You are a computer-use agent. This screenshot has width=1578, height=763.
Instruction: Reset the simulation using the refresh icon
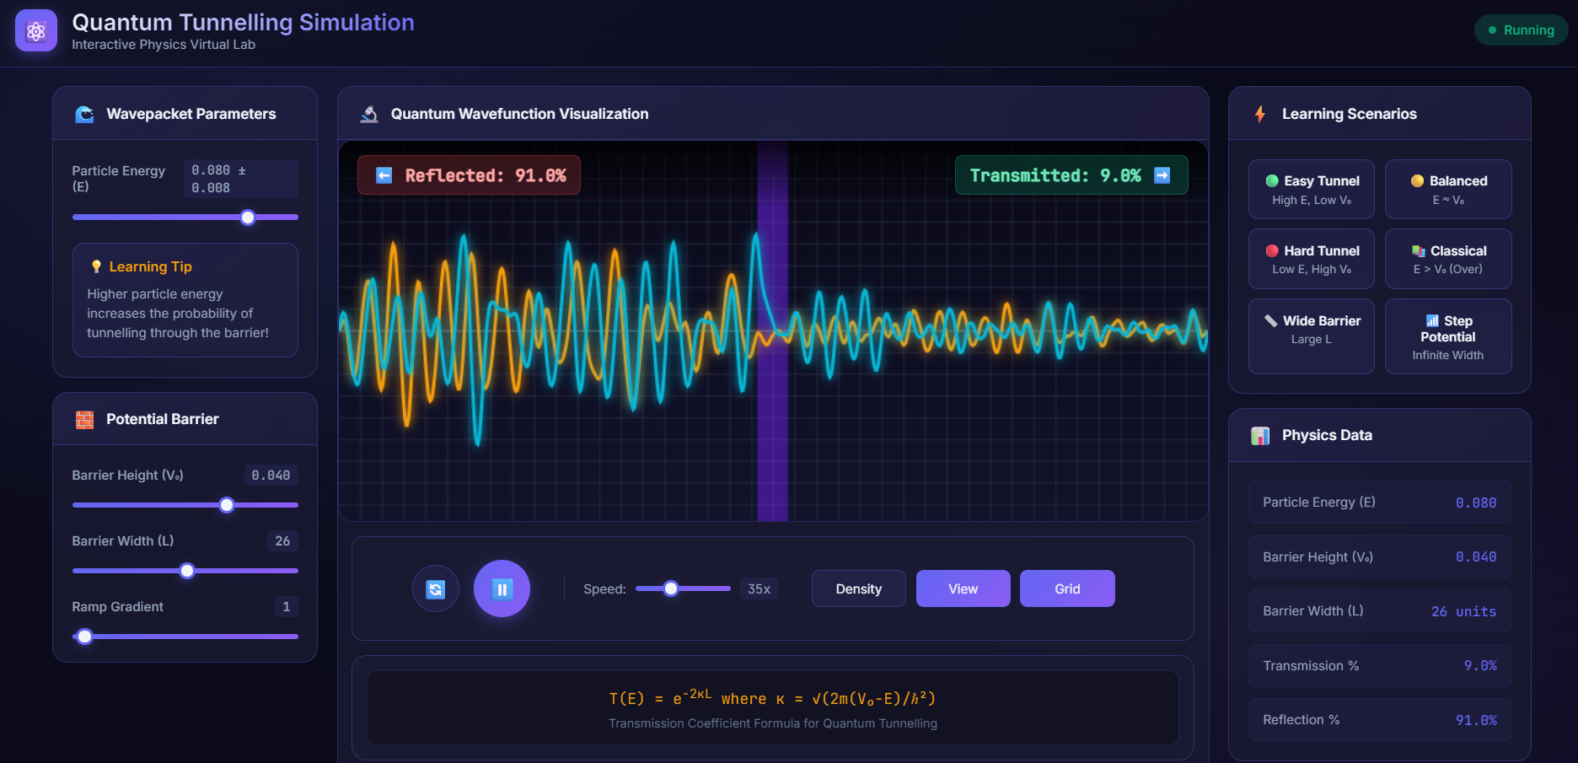[x=436, y=588]
